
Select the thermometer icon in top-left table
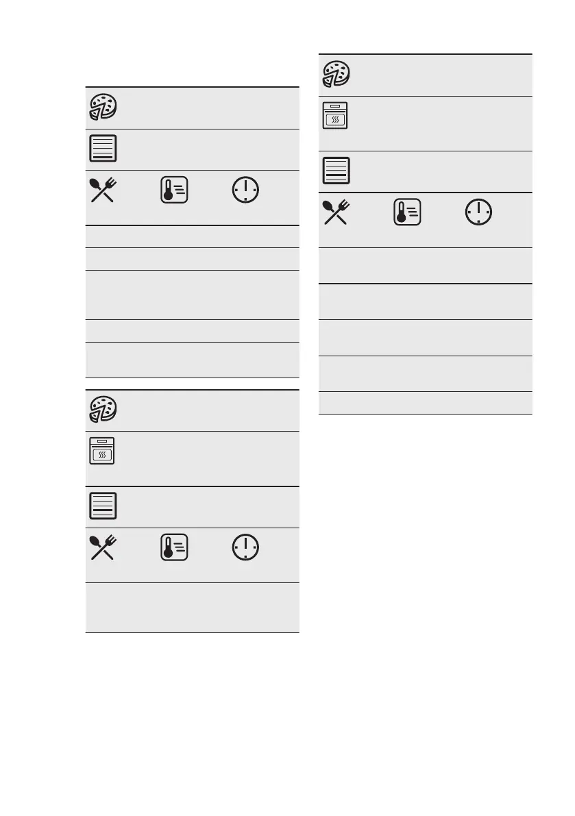[174, 190]
